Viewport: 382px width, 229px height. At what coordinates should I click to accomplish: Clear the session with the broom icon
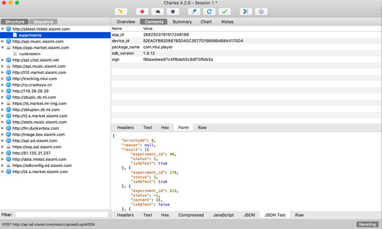point(120,12)
